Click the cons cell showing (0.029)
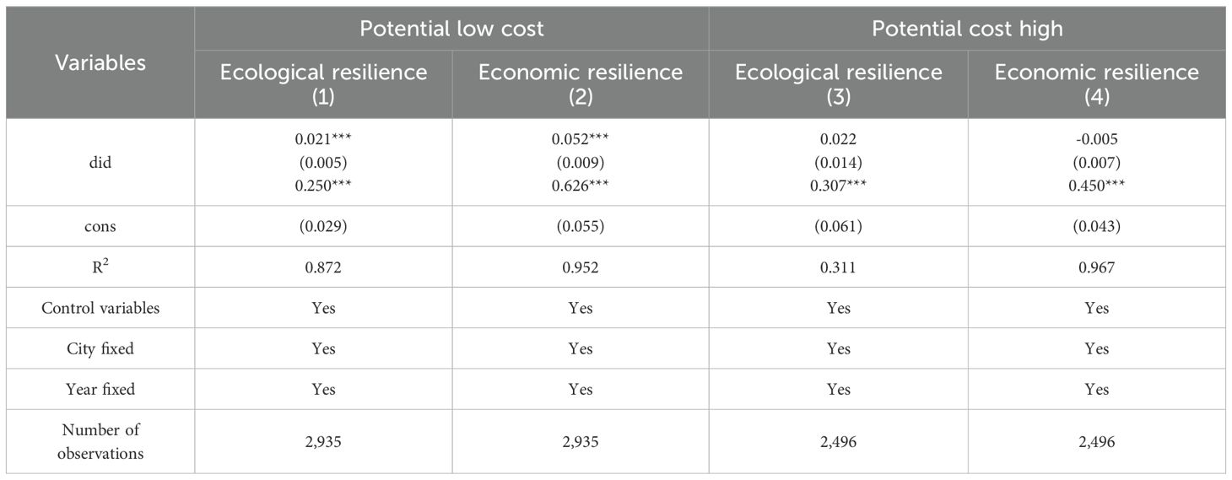 (323, 226)
